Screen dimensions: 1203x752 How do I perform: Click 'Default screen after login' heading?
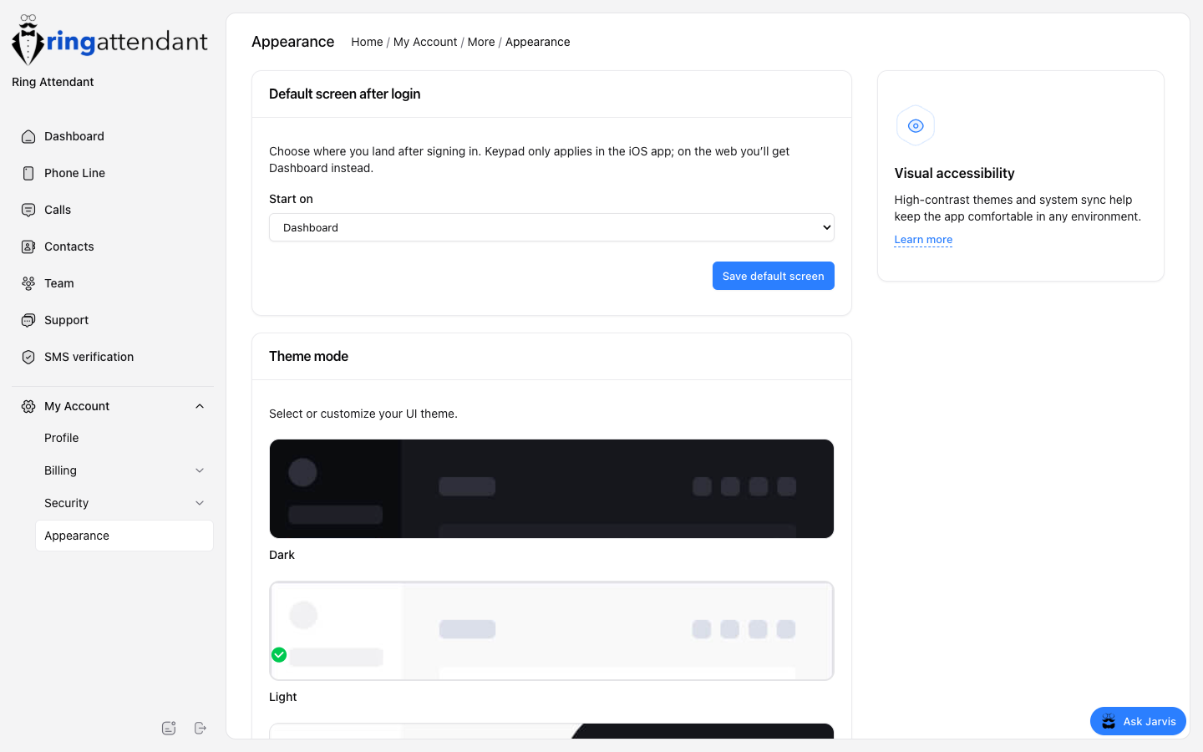pyautogui.click(x=344, y=94)
